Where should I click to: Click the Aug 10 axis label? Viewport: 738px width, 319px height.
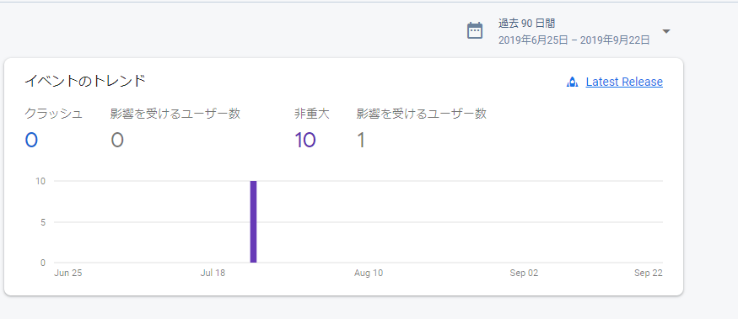point(369,273)
